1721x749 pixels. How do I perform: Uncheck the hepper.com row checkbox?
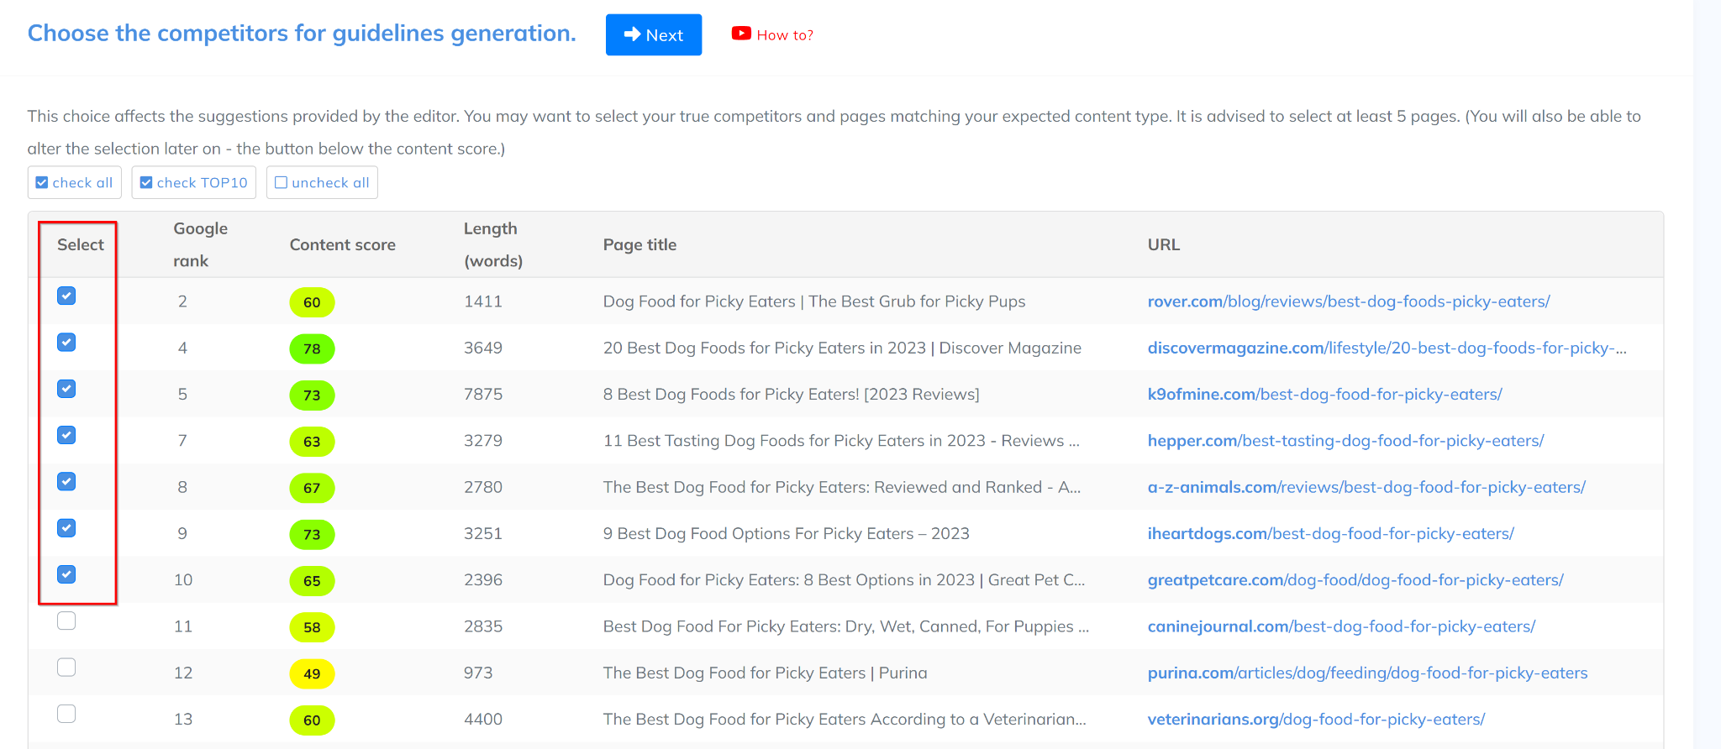66,435
